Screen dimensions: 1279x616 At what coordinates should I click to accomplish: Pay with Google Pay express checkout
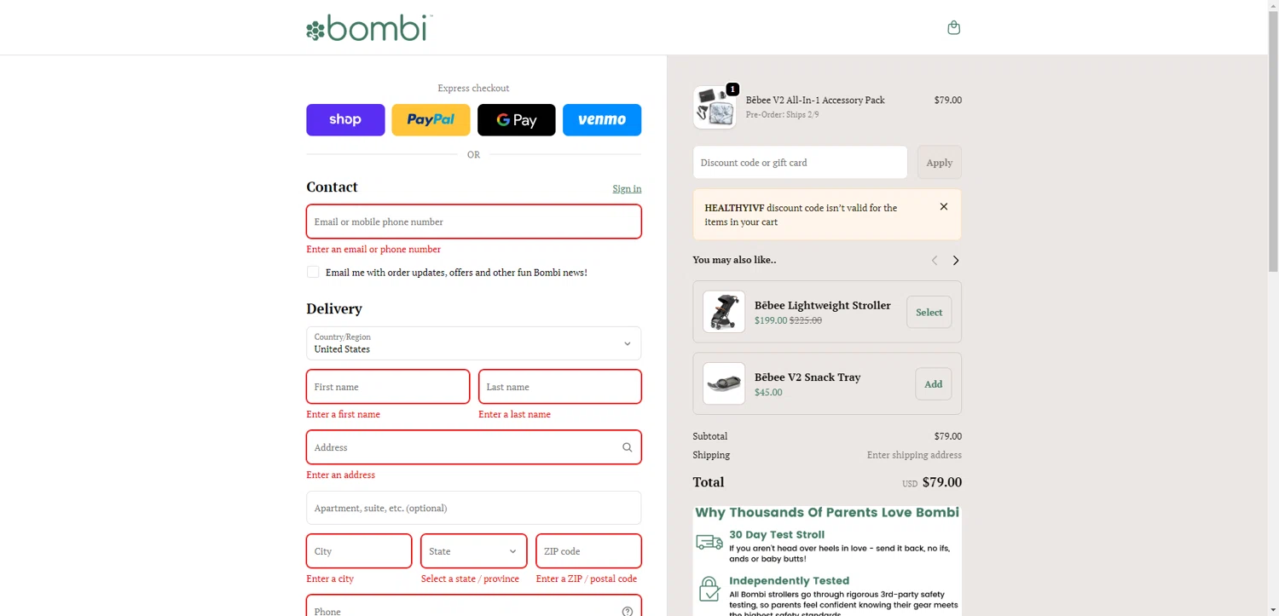[516, 120]
